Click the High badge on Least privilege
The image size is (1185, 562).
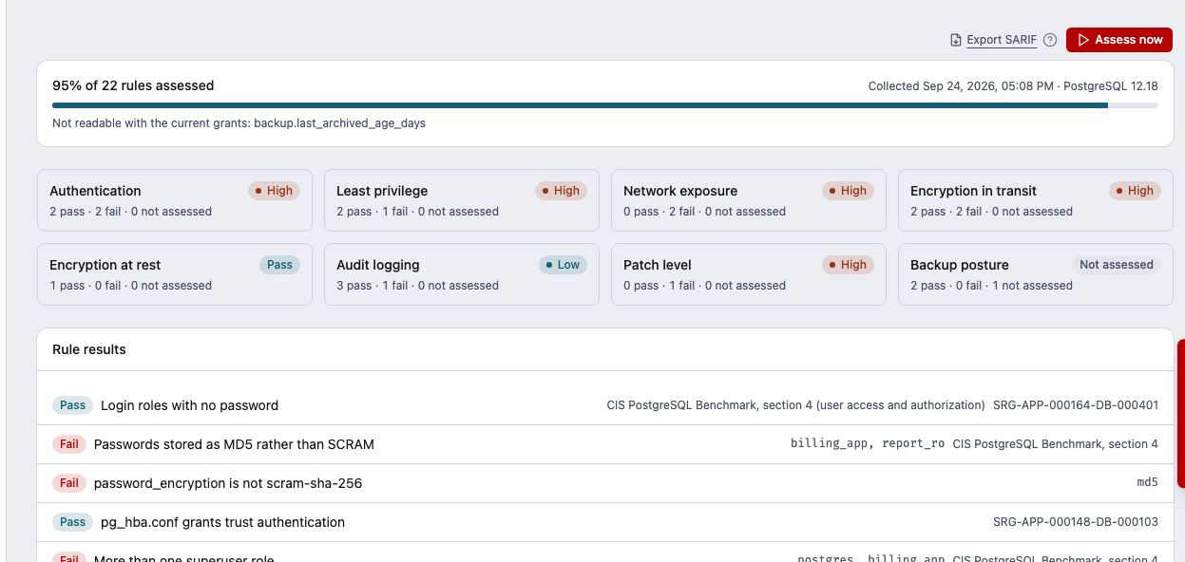pos(561,191)
